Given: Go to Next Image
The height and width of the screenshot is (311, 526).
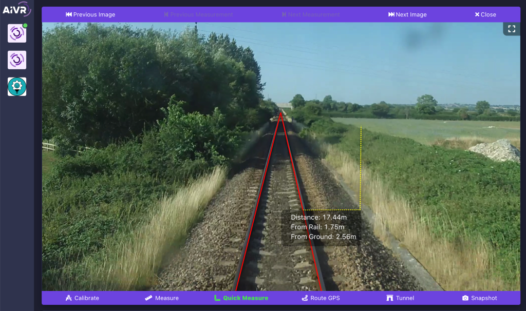Looking at the screenshot, I should click(x=407, y=14).
